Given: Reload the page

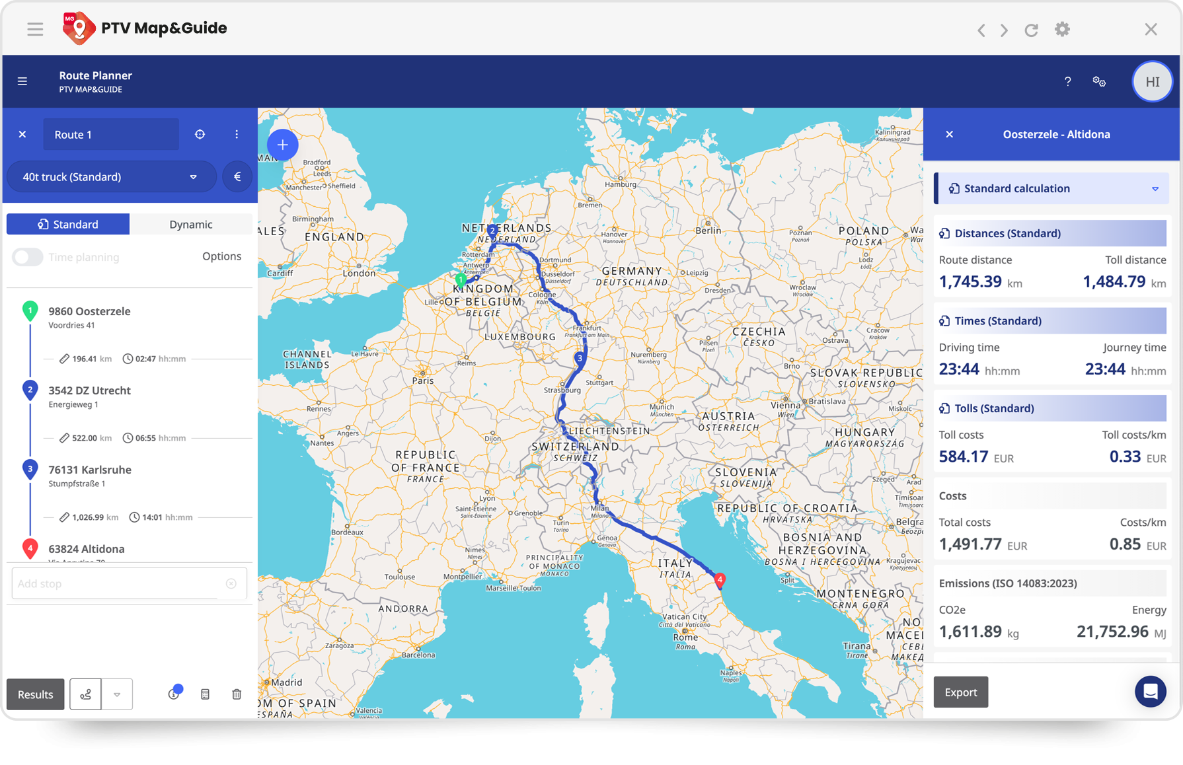Looking at the screenshot, I should [1031, 30].
